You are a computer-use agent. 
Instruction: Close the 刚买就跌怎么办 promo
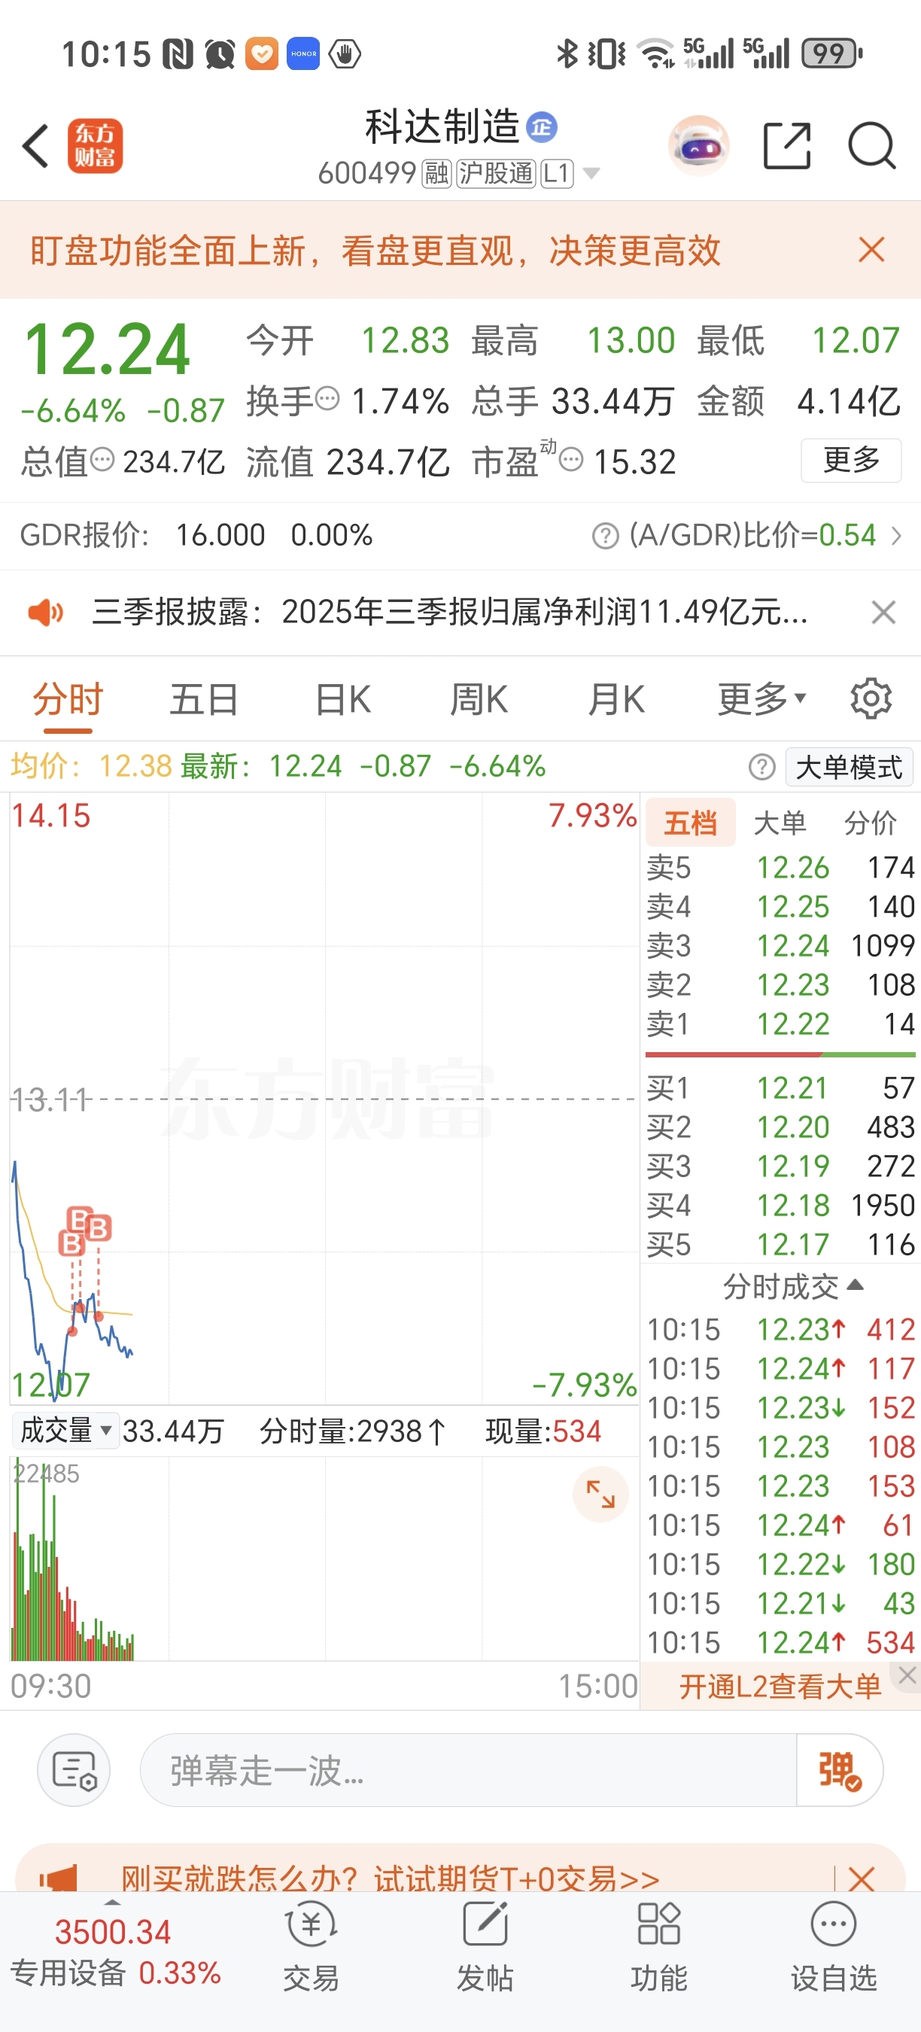[861, 1879]
